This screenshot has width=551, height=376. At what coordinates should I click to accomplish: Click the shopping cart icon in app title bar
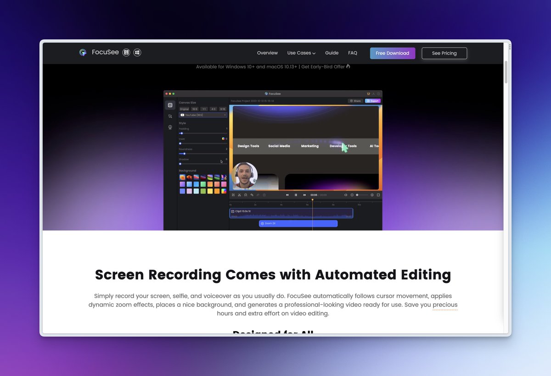pos(368,94)
